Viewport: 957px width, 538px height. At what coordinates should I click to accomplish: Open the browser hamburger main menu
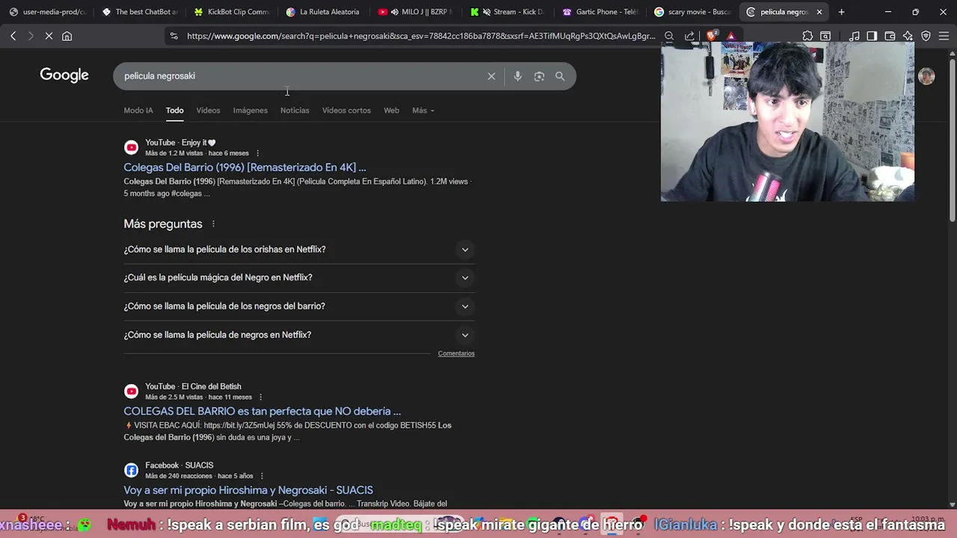944,36
